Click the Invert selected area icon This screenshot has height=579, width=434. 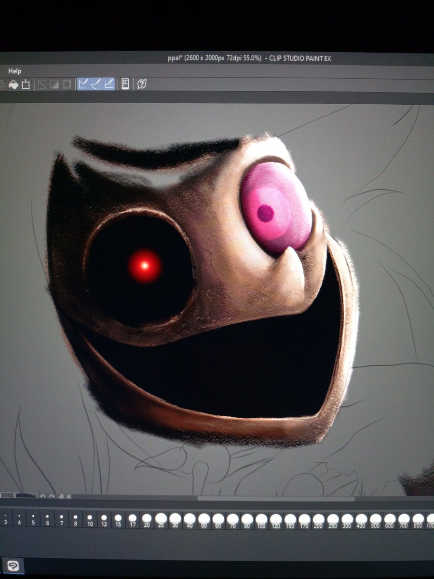(54, 84)
